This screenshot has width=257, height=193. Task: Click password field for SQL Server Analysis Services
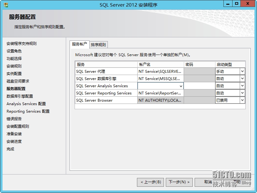(x=199, y=86)
